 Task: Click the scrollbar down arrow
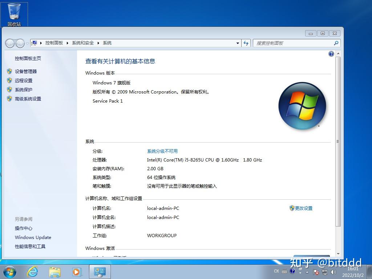pyautogui.click(x=338, y=254)
